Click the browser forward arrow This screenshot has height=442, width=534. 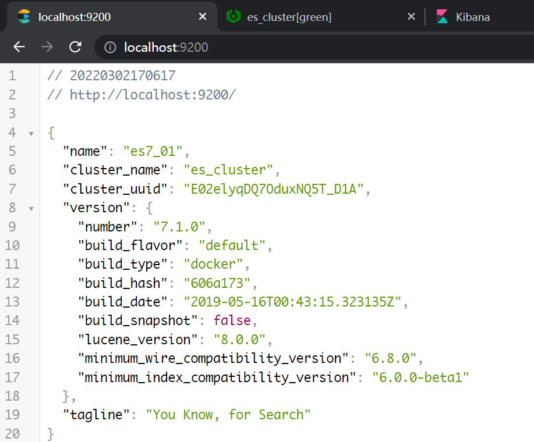coord(47,47)
